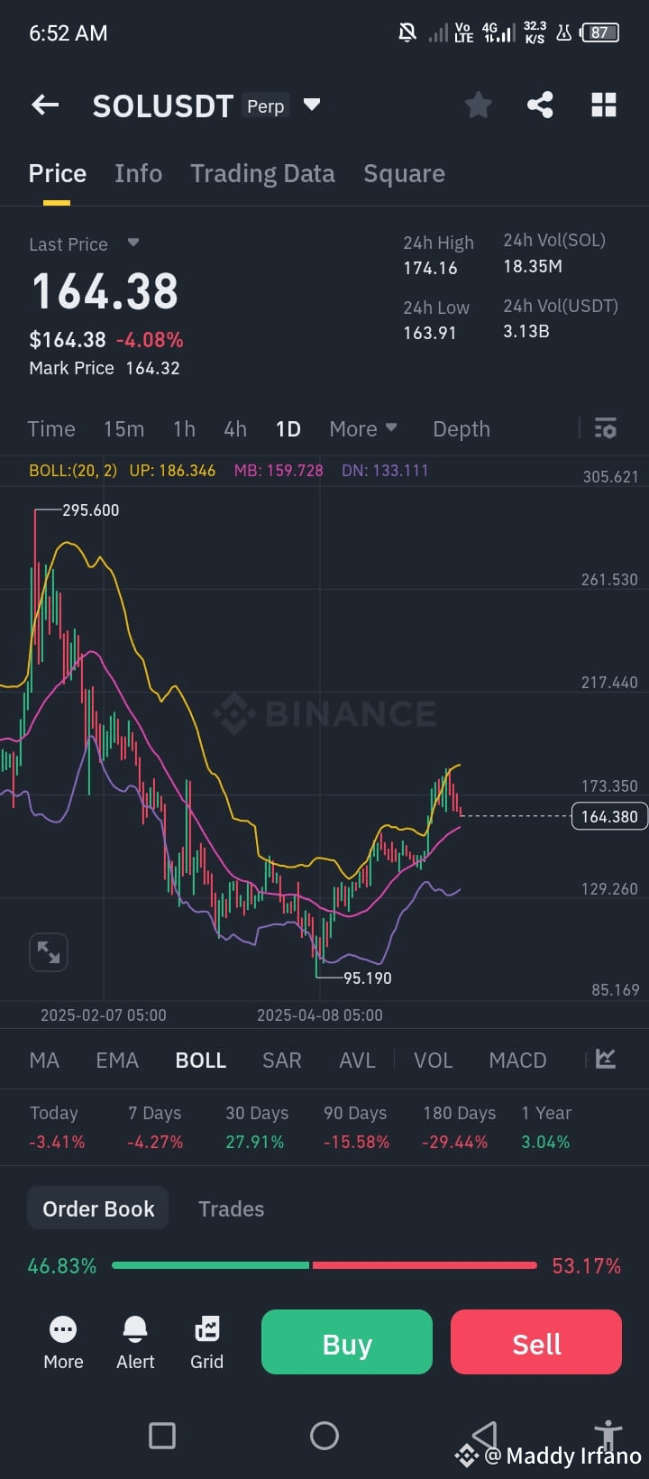Toggle the VOL sub-indicator
Viewport: 649px width, 1479px height.
[x=433, y=1060]
